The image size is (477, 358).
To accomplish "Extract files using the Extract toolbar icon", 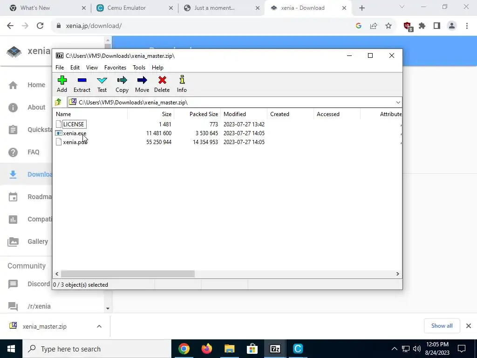I will point(82,84).
